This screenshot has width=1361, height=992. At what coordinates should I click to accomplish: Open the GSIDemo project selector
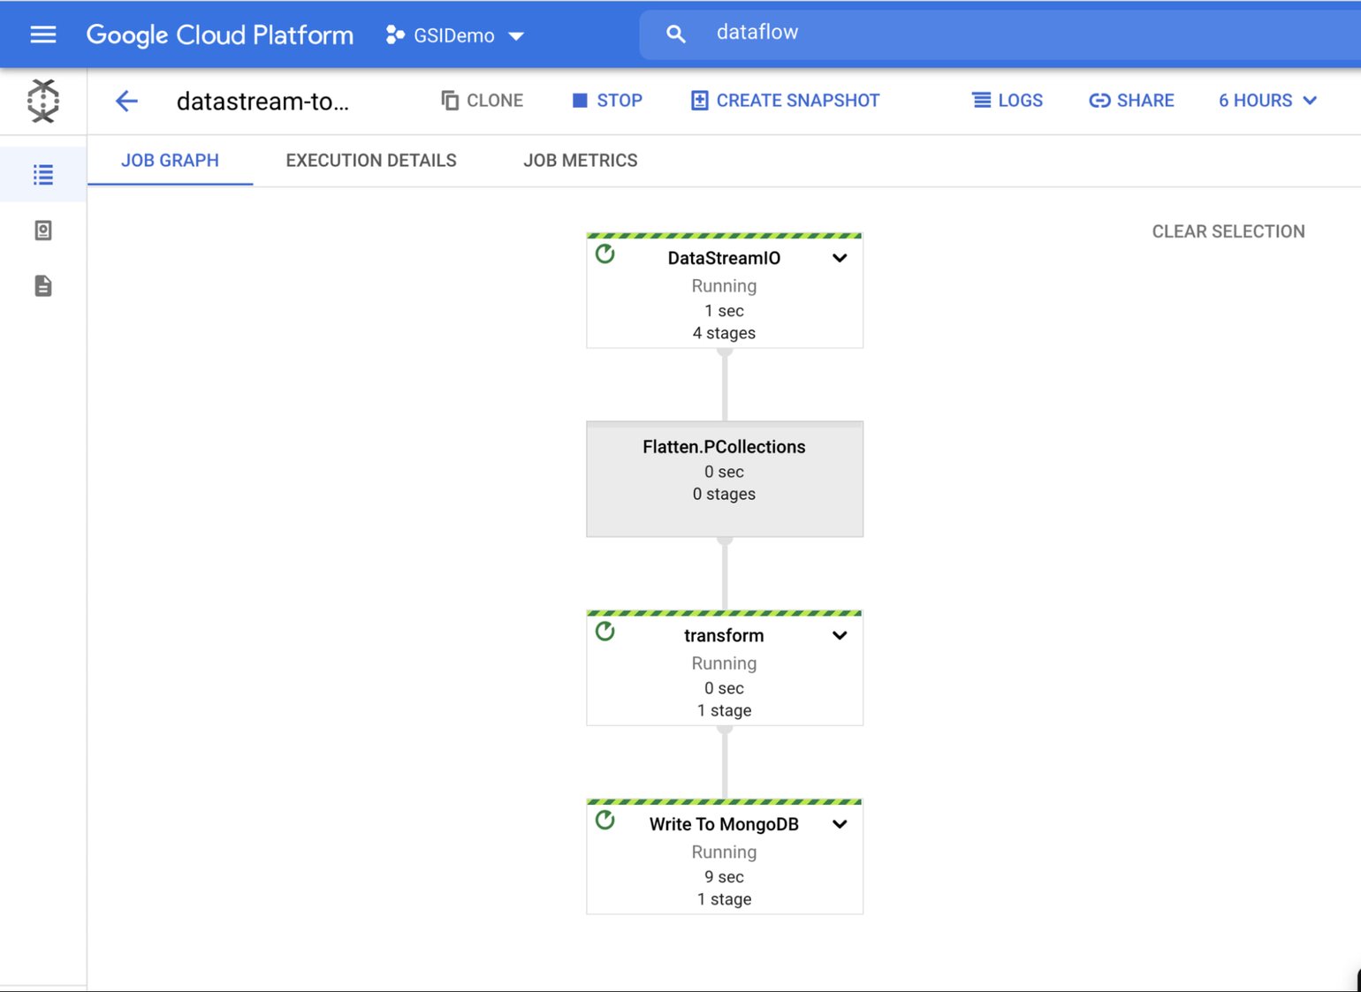[455, 35]
